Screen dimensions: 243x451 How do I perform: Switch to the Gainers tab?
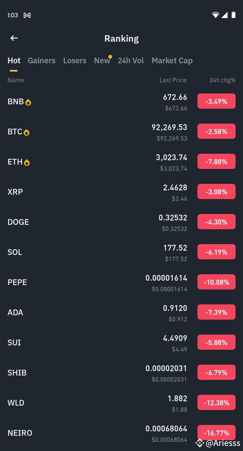click(42, 61)
